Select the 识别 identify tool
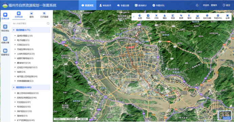This screenshot has height=122, width=234. 156,17
